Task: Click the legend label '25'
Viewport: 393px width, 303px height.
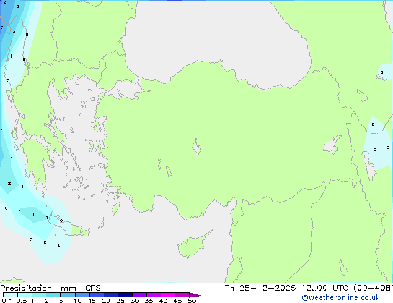Action: 120,301
